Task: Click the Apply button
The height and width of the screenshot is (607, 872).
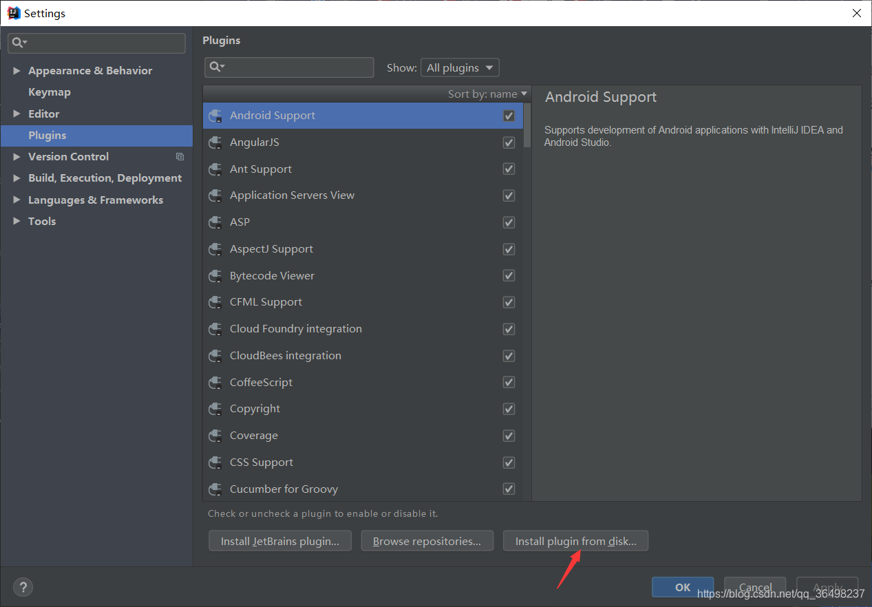Action: pyautogui.click(x=827, y=587)
